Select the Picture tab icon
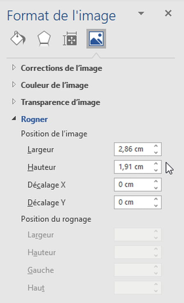Image resolution: width=184 pixels, height=303 pixels. [x=96, y=38]
